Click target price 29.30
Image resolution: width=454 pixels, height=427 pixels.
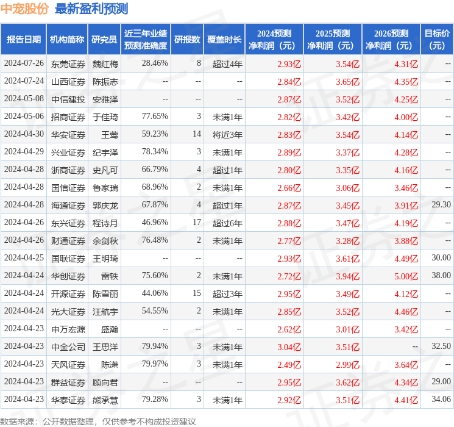[441, 205]
